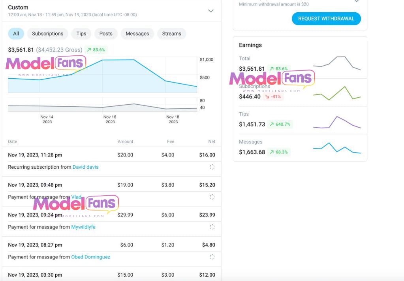Click pending status icon on Obed Dominguez row

coord(212,257)
